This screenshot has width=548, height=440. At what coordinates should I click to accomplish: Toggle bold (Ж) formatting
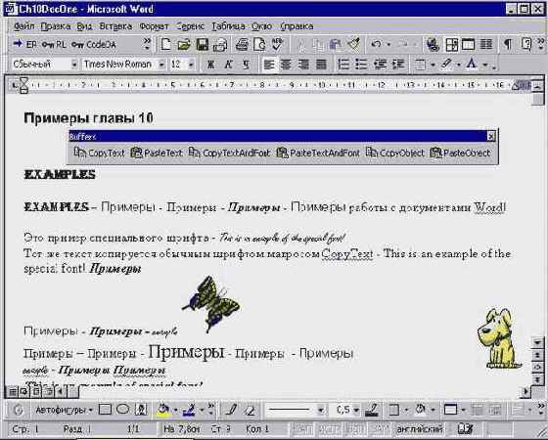tap(210, 65)
